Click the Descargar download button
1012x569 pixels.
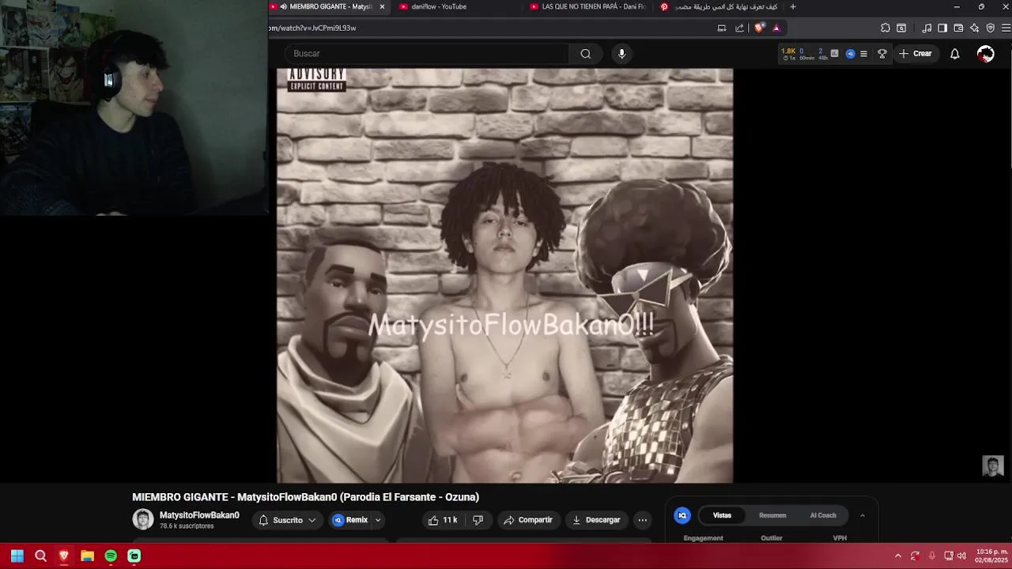[596, 520]
